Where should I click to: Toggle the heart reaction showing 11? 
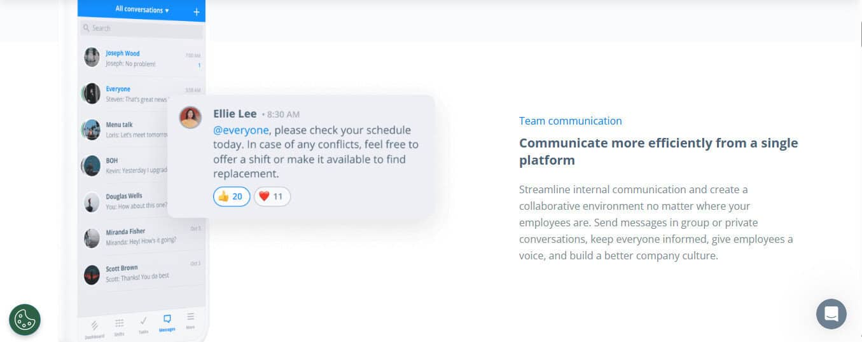pyautogui.click(x=272, y=196)
